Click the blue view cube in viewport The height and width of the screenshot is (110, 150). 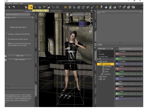82,23
